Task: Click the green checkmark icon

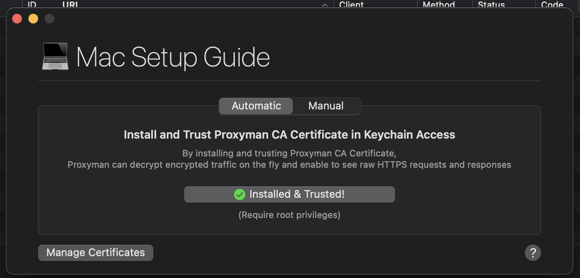Action: 240,195
